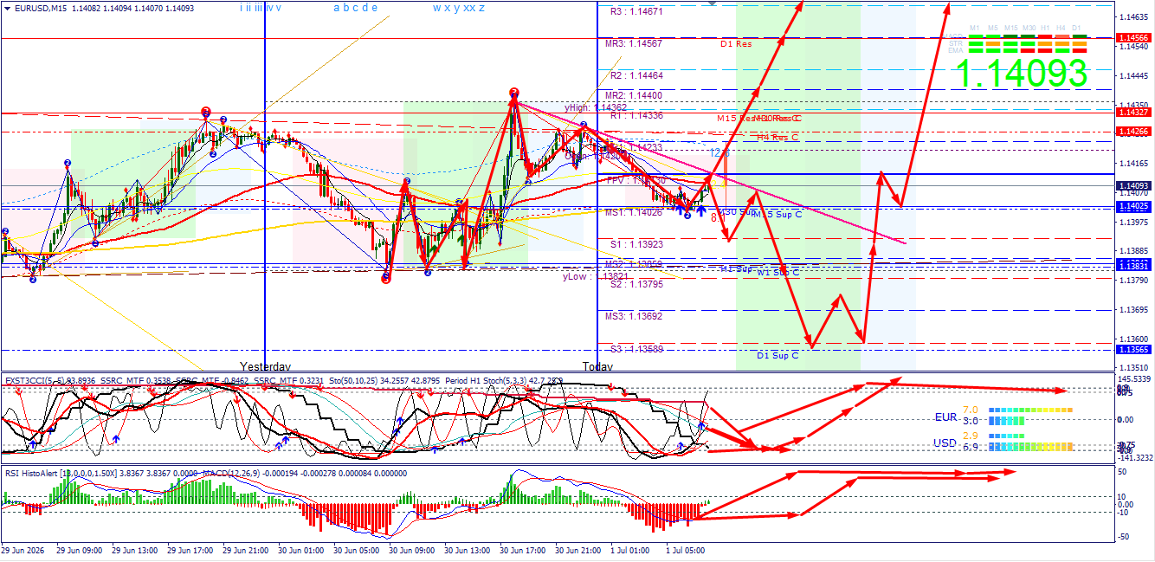Screen dimensions: 1155x562
Task: Click the H4 timeframe header in signal panel
Action: tap(1061, 28)
